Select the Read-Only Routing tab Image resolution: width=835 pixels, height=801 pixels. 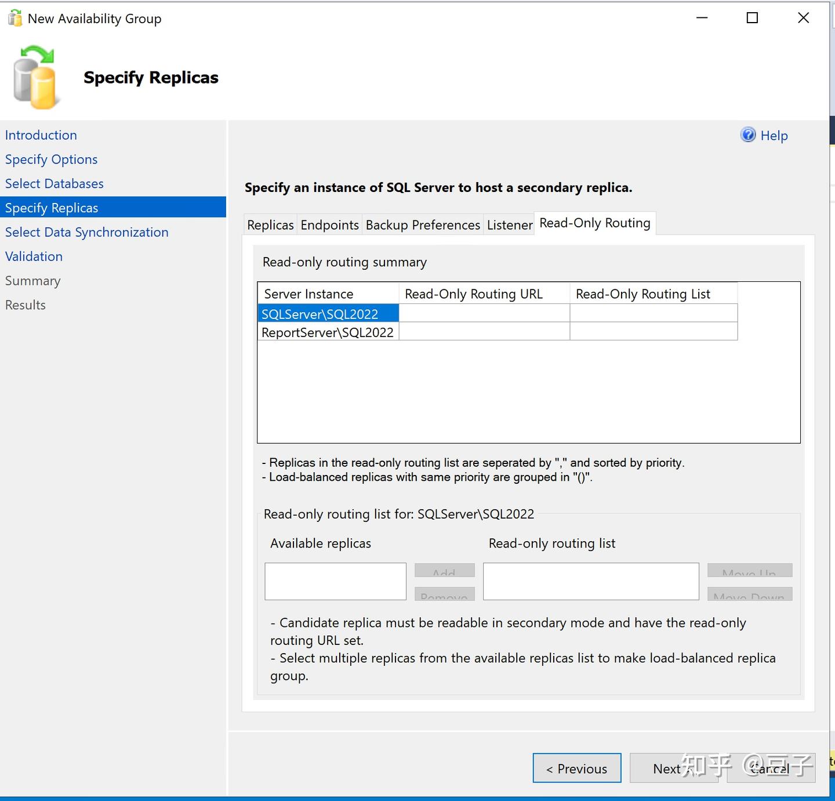tap(594, 223)
